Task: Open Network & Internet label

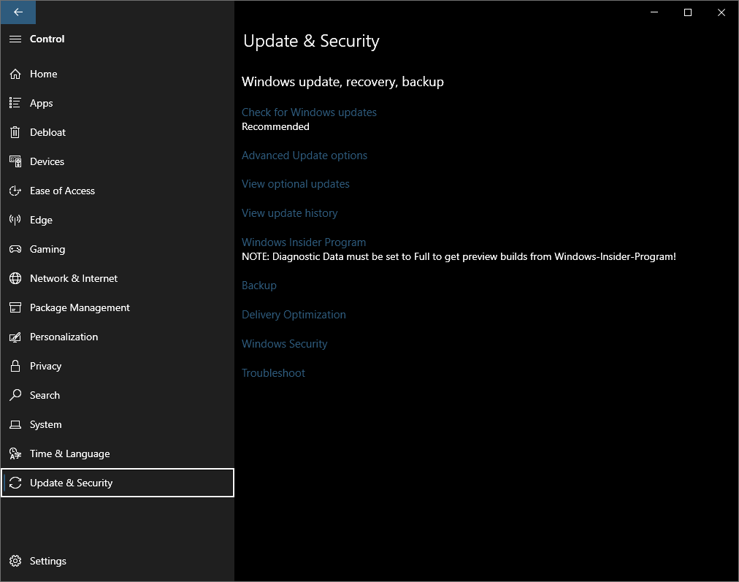Action: pyautogui.click(x=74, y=278)
